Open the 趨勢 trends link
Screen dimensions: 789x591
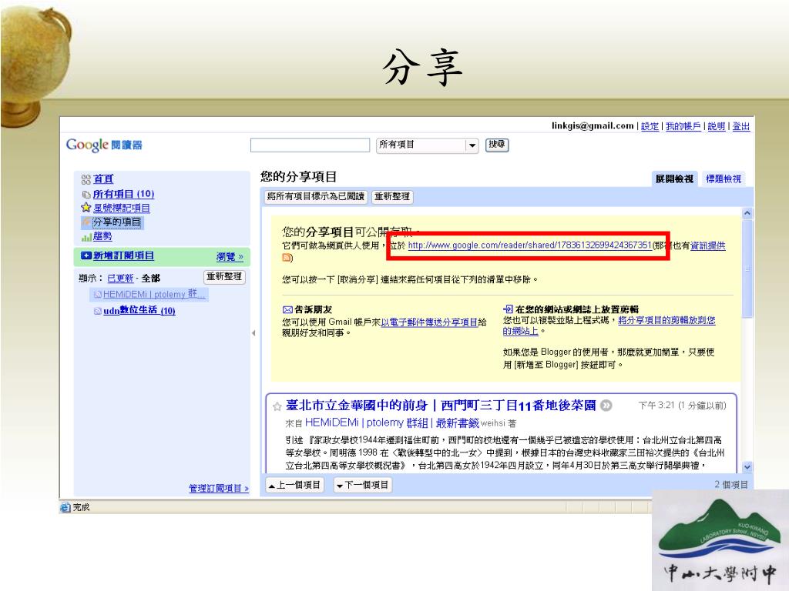coord(102,236)
